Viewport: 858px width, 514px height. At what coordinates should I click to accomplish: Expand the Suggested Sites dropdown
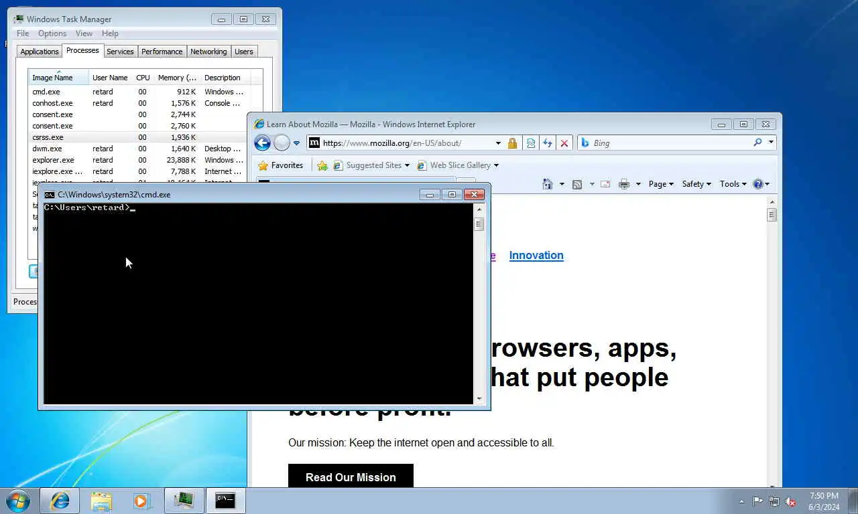(x=407, y=165)
